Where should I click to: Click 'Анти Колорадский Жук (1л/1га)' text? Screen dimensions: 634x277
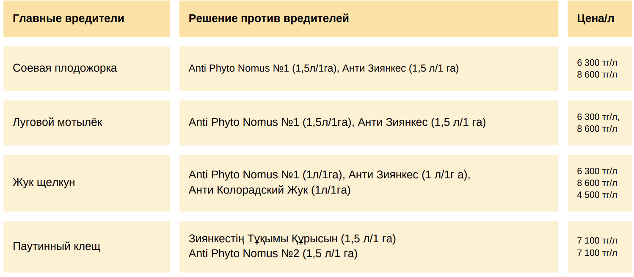(x=270, y=190)
